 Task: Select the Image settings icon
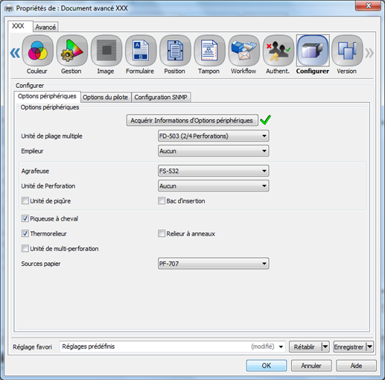[x=106, y=51]
